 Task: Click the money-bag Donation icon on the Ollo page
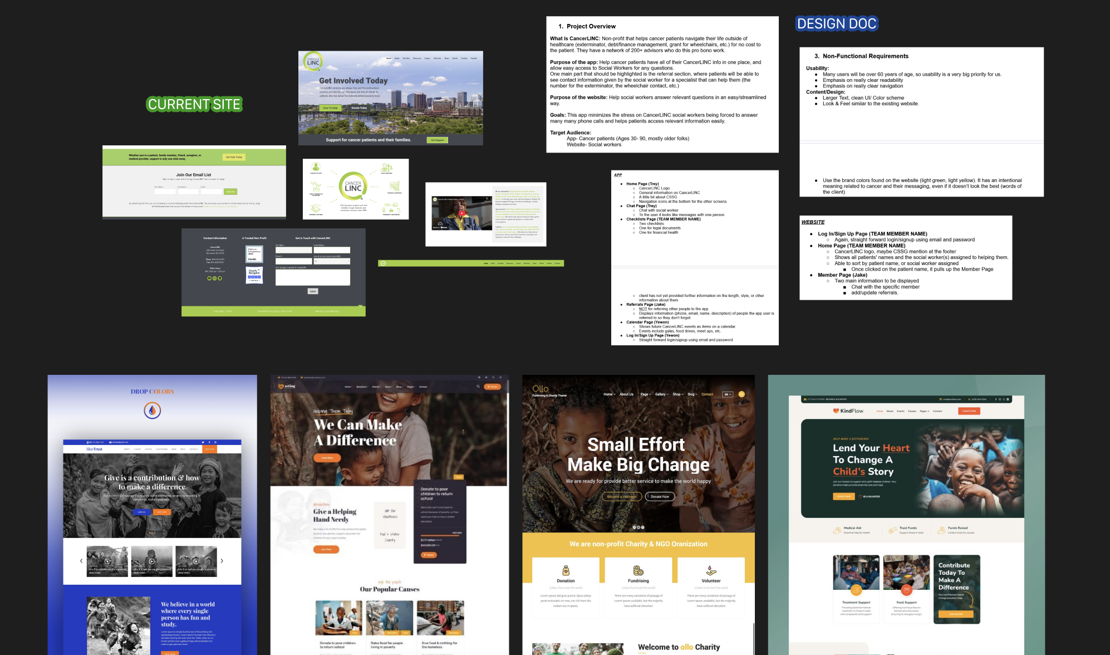566,570
